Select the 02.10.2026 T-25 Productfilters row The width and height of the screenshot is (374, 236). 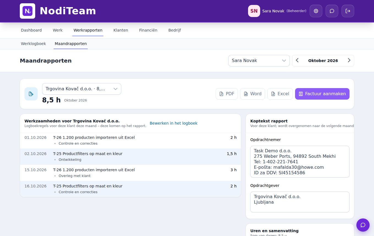131,157
